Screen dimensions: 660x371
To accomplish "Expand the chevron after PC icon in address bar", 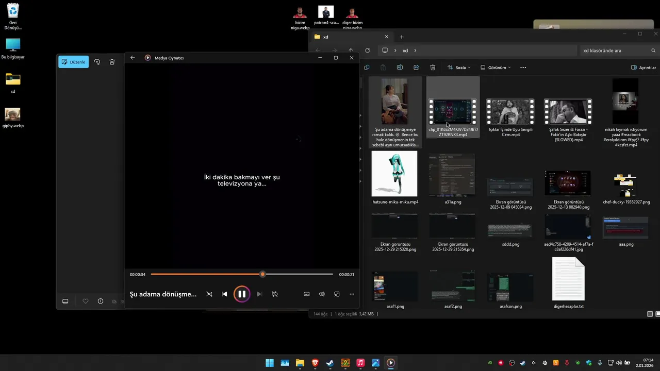I will [395, 50].
